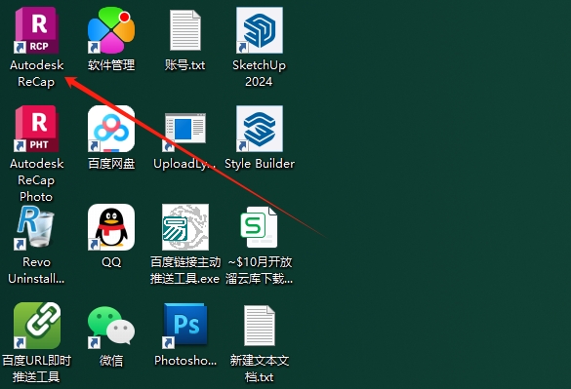Select the Autodesk ReCap Photo icon
571x389 pixels.
tap(36, 129)
